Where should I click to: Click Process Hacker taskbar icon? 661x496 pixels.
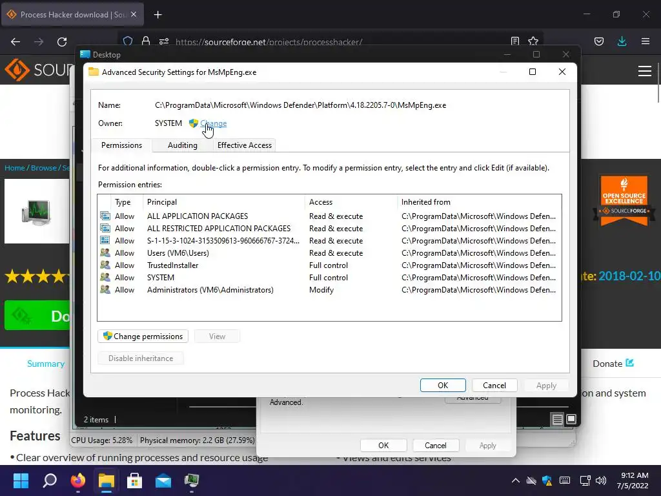(191, 480)
